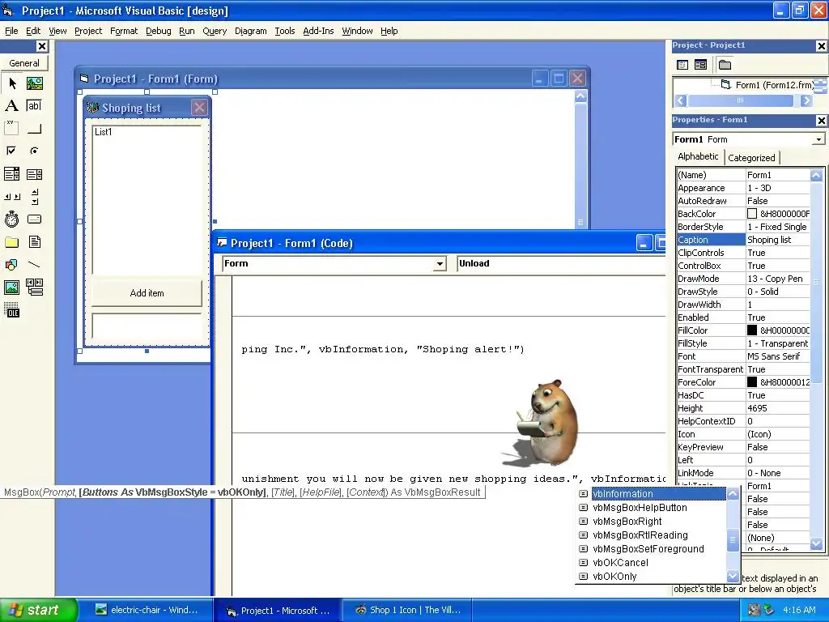This screenshot has width=829, height=622.
Task: Open the Add-Ins menu
Action: [318, 31]
